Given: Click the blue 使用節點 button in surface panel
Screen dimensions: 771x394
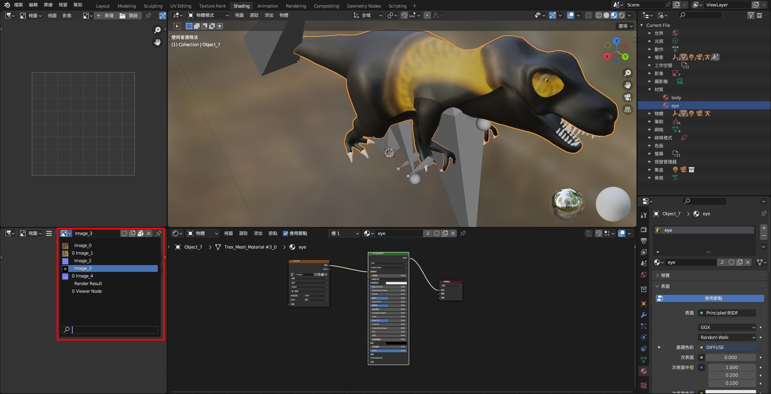Looking at the screenshot, I should pyautogui.click(x=710, y=298).
